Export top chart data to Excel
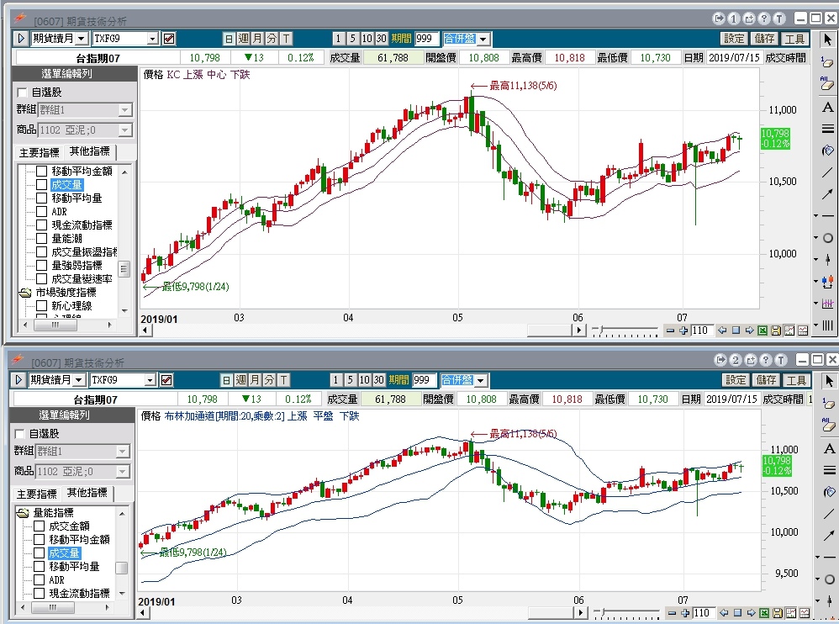 [762, 331]
